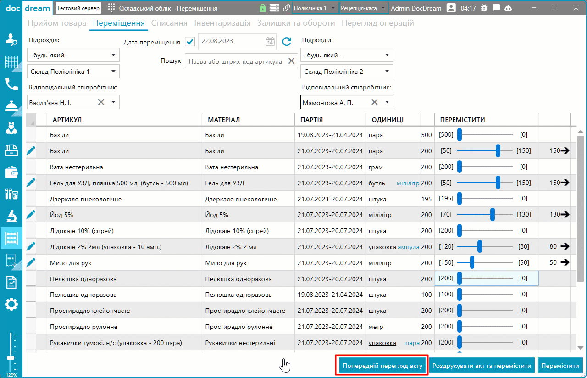Click the settings gear in the sidebar
This screenshot has width=587, height=378.
pos(11,304)
